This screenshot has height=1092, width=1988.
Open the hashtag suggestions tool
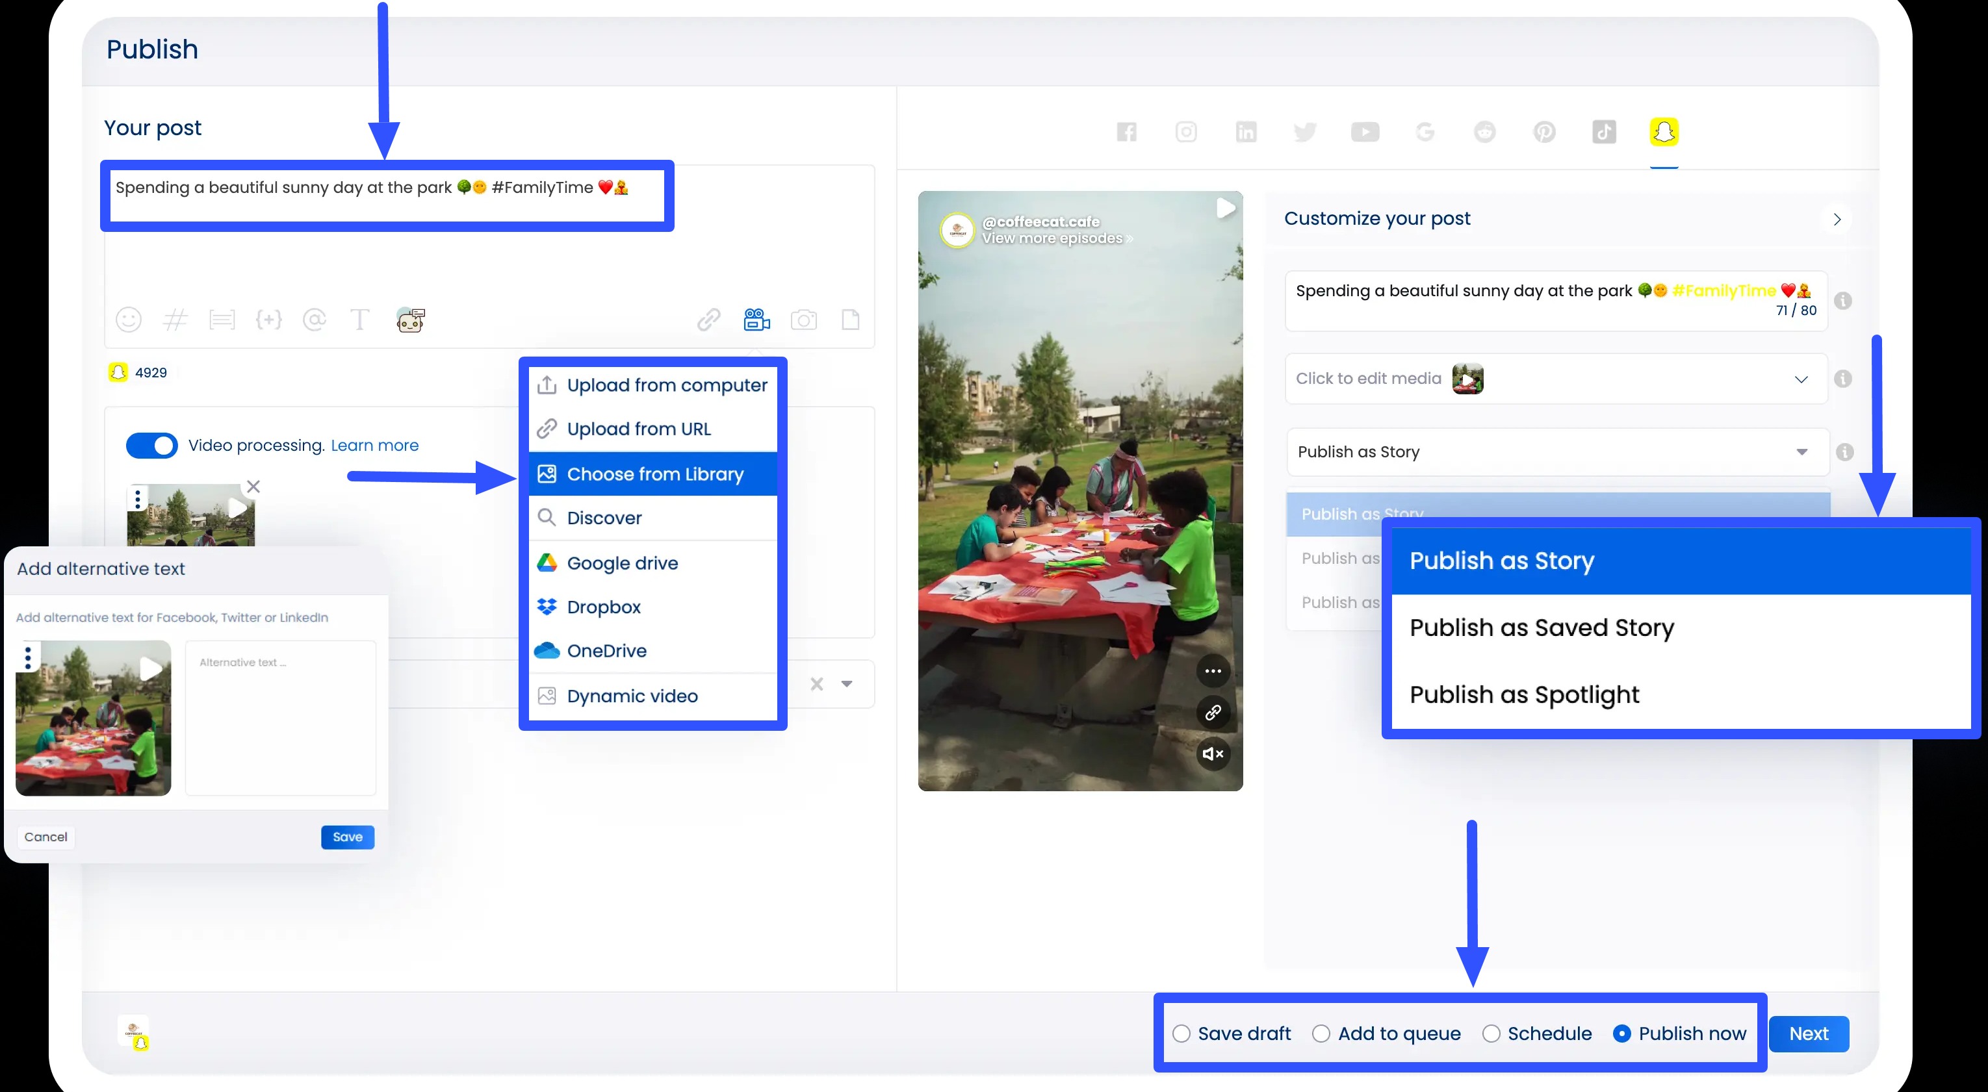[x=175, y=319]
